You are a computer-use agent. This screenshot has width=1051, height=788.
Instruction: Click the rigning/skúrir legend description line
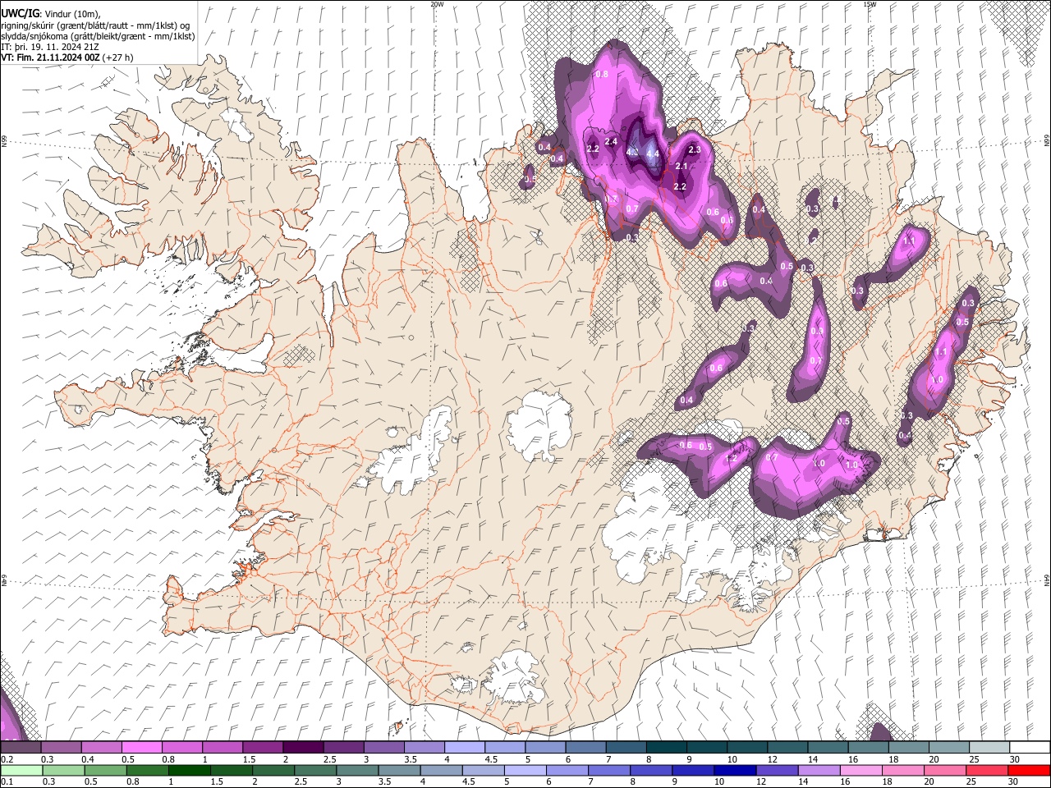click(x=95, y=25)
